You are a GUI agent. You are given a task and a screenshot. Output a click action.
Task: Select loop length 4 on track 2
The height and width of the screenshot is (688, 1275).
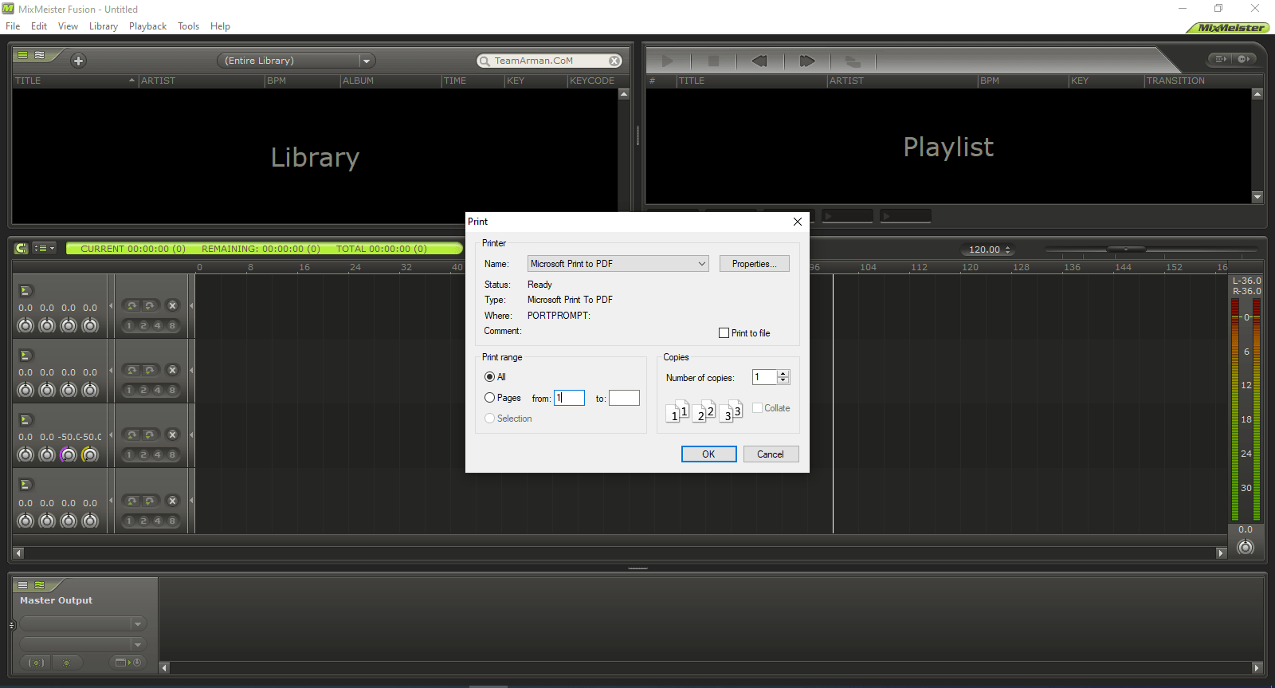point(157,390)
